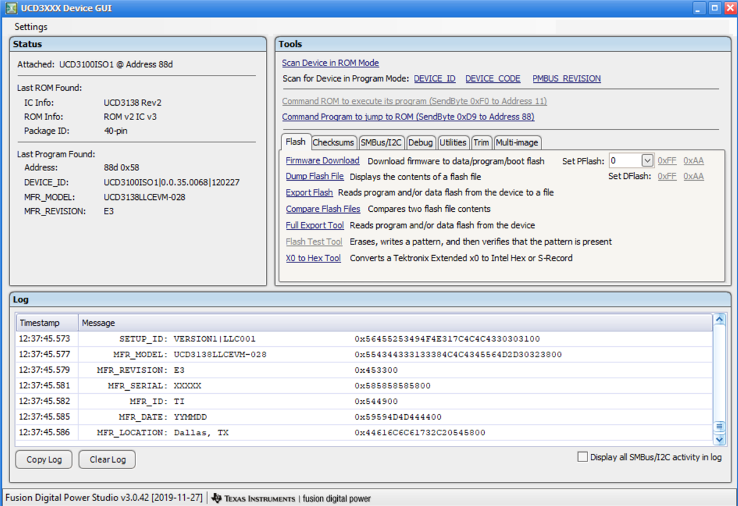This screenshot has height=506, width=738.
Task: Scan for DEVICE_CODE in program mode
Action: (493, 79)
